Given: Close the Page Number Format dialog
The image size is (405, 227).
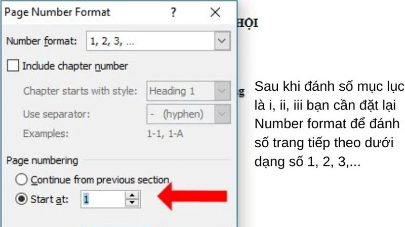Looking at the screenshot, I should click(x=215, y=12).
